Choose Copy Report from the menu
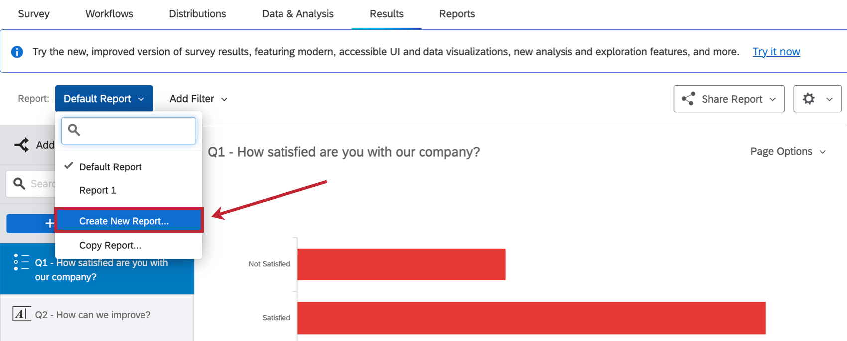The image size is (847, 341). coord(110,245)
